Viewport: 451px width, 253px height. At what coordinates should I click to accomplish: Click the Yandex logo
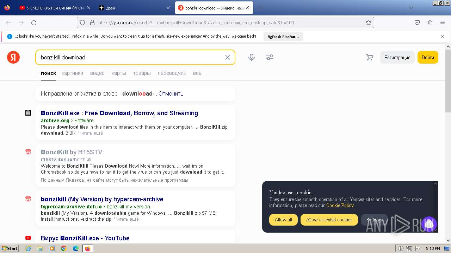[13, 57]
